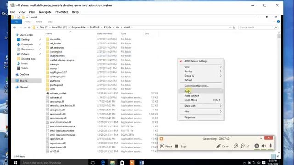
Task: Click the Explorer back arrow
Action: click(15, 27)
